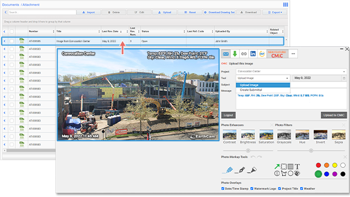Close the Photo Enhancers section
350x197 pixels.
(272, 125)
